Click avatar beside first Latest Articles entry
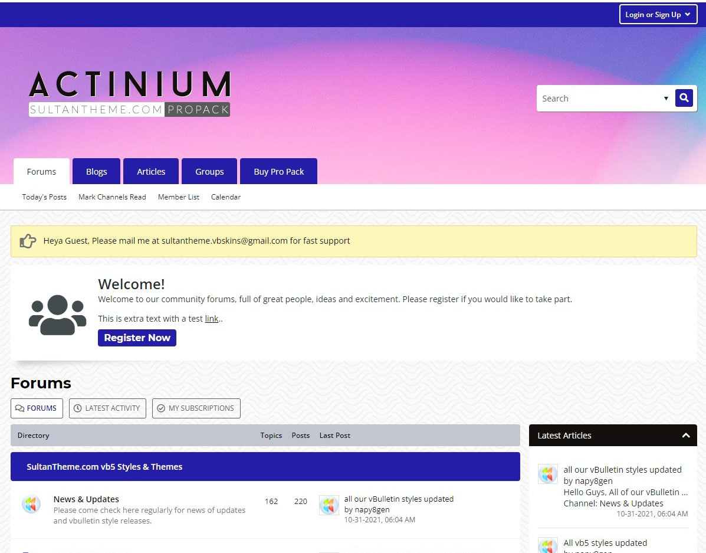 click(x=548, y=474)
